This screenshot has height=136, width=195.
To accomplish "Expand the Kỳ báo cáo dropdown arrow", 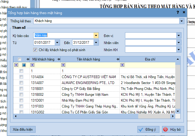I will point(96,36).
